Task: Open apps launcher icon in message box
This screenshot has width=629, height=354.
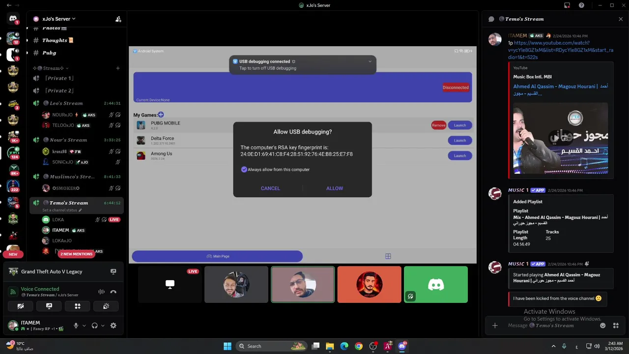Action: tap(616, 325)
